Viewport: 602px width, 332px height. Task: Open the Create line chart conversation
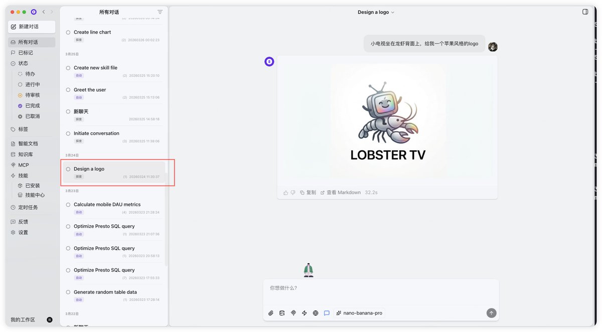[114, 36]
